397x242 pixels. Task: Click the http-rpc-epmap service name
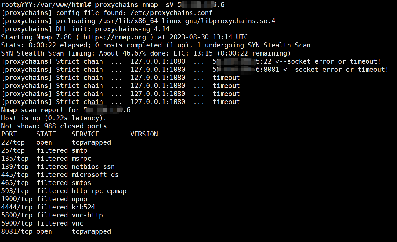99,191
